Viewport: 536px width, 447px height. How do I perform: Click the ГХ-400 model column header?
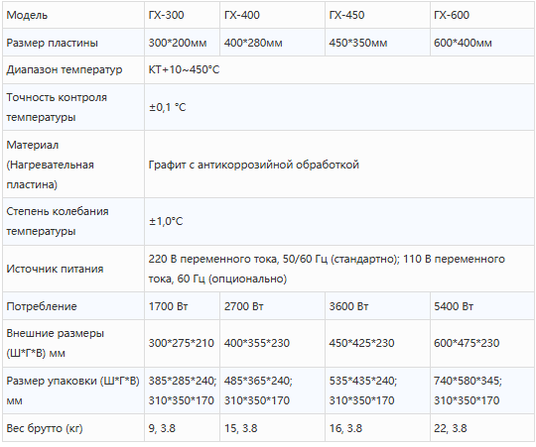[242, 15]
